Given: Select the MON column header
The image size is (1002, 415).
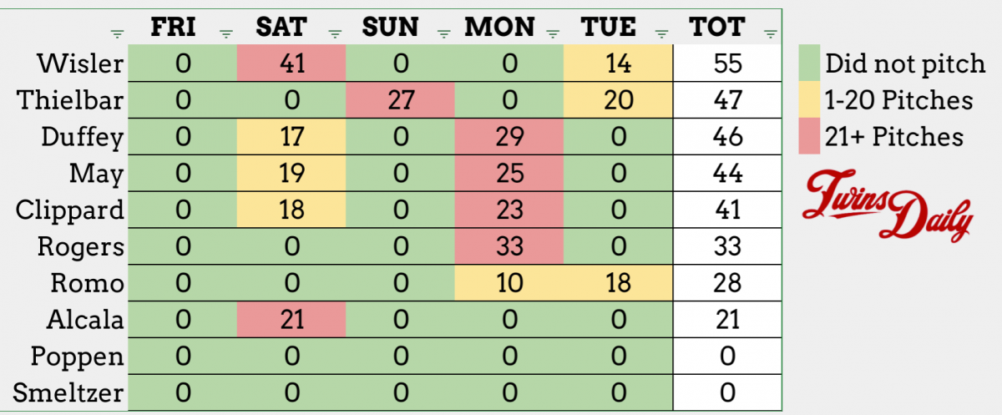Looking at the screenshot, I should pos(499,27).
